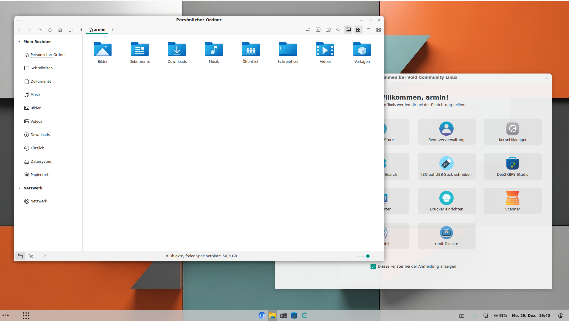Switch to list view
Image resolution: width=569 pixels, height=321 pixels.
point(368,30)
